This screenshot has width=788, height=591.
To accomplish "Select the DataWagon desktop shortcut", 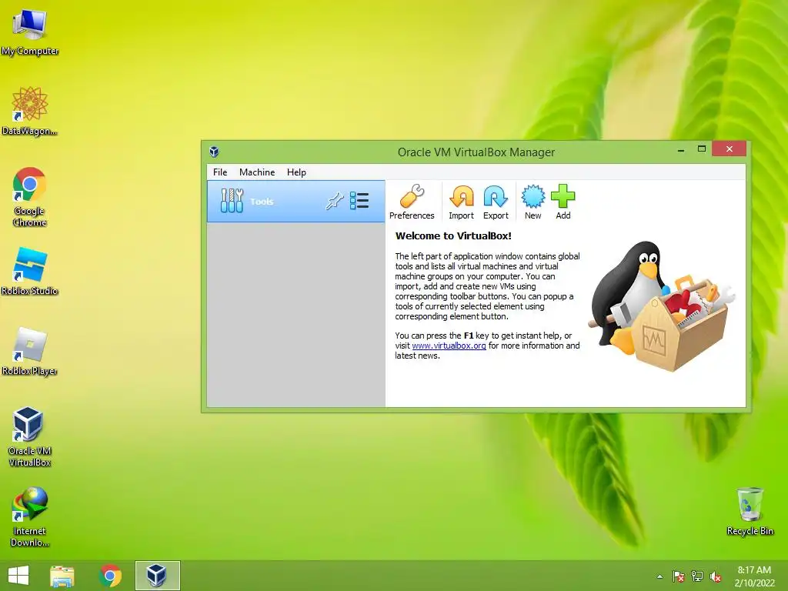I will (30, 111).
